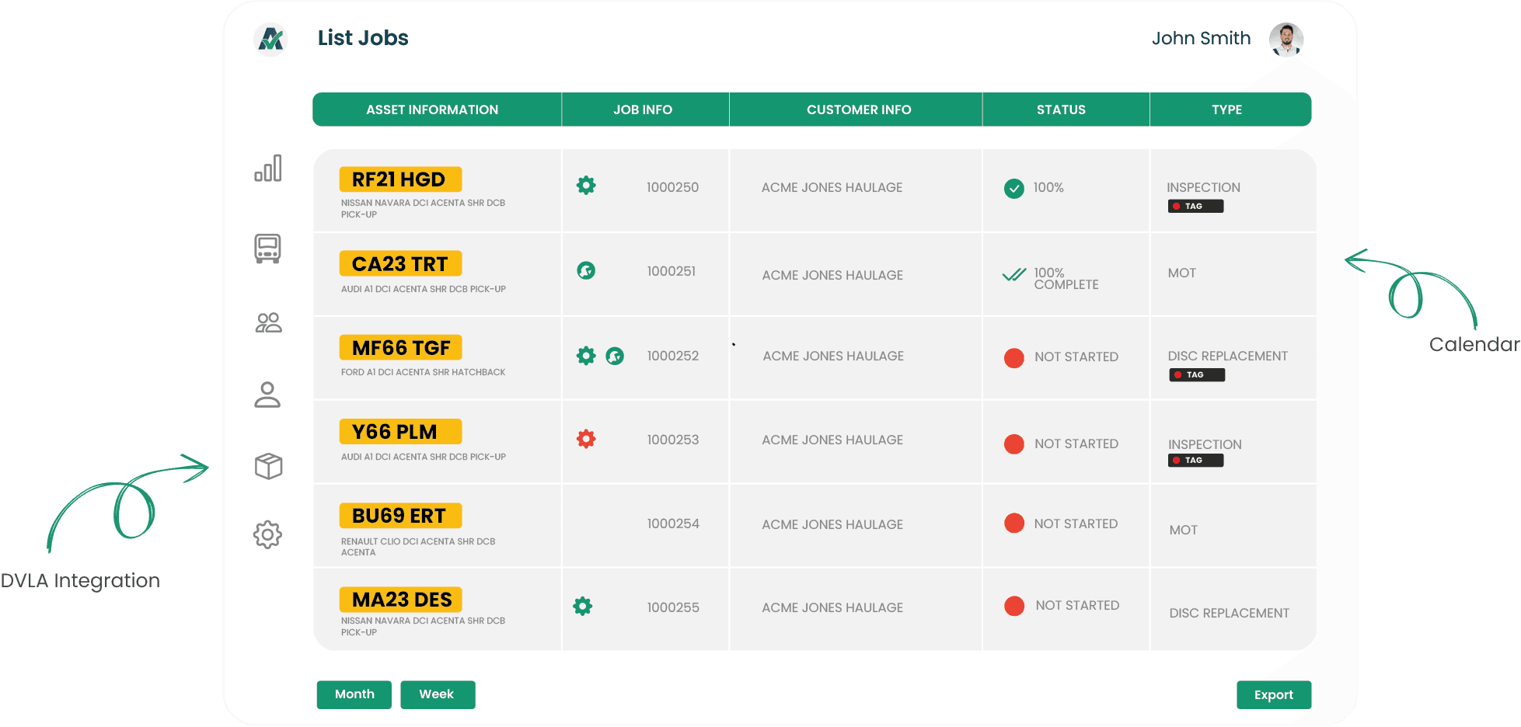Click the green gear icon for job 1000250

click(586, 185)
